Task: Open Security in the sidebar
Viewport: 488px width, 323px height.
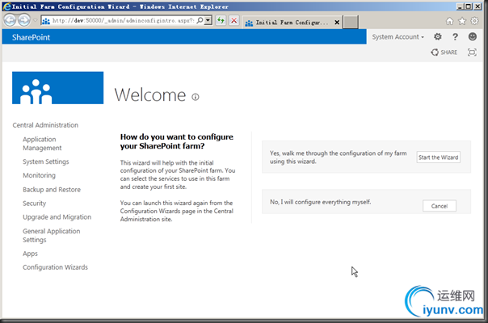Action: pos(34,203)
